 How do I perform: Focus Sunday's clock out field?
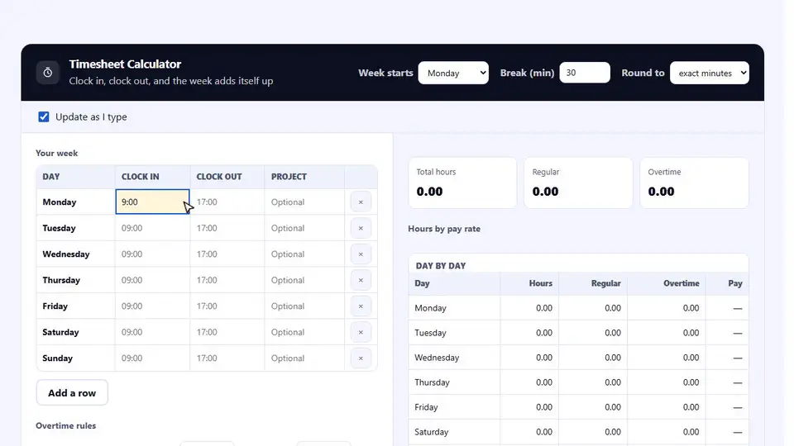pos(227,358)
